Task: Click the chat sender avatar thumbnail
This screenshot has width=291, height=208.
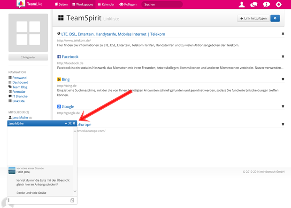Action: 12,170
